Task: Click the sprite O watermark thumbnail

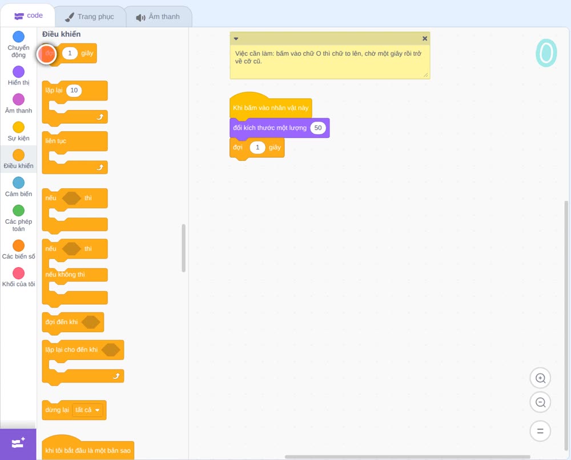Action: [x=546, y=53]
